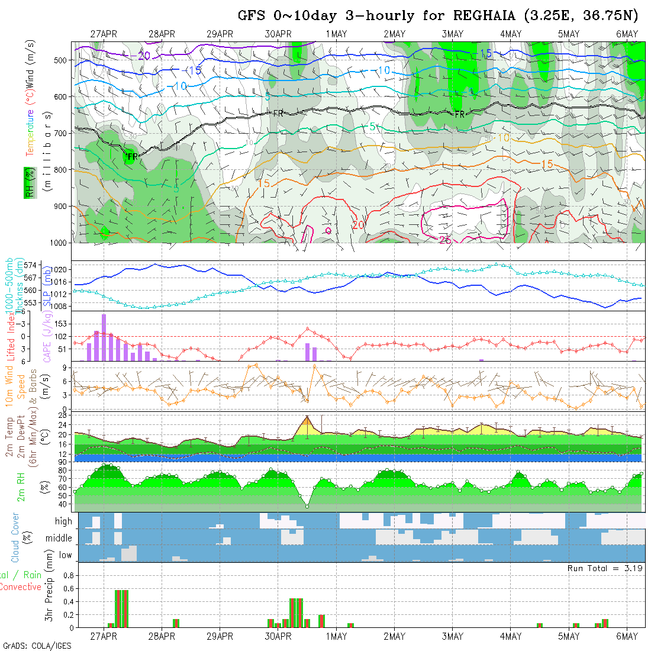Image resolution: width=651 pixels, height=651 pixels.
Task: Click the GFS 0~10day REGHAIA chart title
Action: (x=437, y=15)
